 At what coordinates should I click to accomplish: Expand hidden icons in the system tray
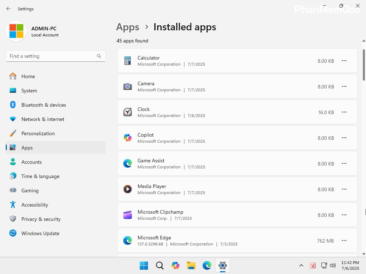[301, 265]
